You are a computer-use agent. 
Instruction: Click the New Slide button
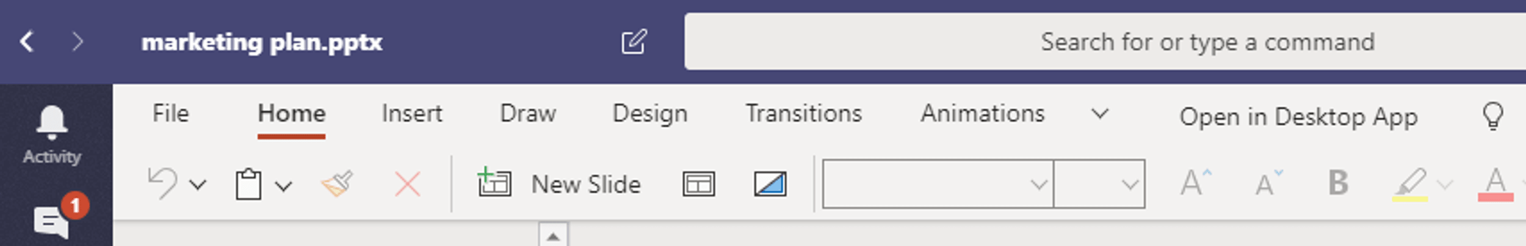[559, 184]
